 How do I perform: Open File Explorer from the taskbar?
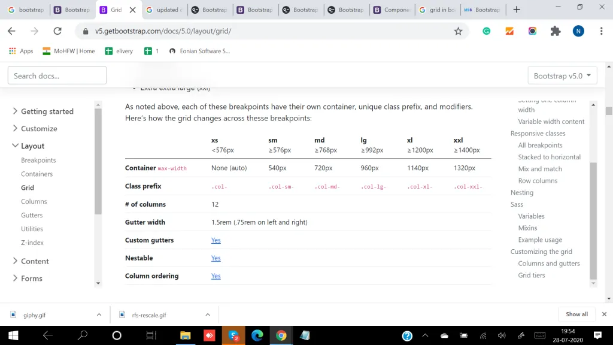point(186,335)
